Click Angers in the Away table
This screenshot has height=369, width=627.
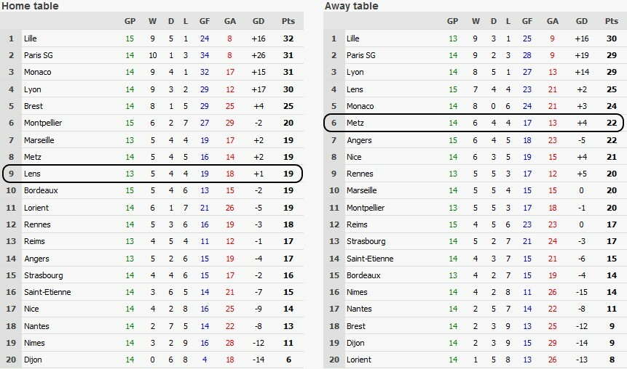tap(358, 139)
